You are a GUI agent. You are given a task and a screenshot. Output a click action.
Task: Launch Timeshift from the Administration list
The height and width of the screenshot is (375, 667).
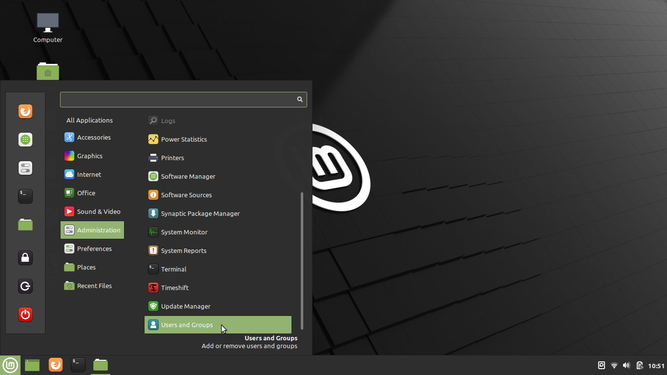(x=175, y=288)
